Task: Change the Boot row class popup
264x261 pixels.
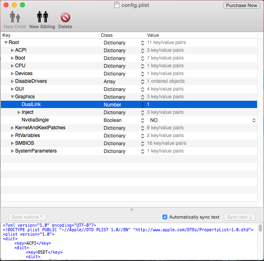Action: pos(142,58)
